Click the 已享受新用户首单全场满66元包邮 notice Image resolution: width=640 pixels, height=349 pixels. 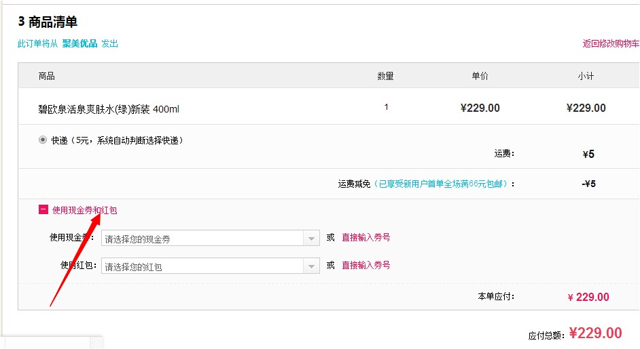coord(443,184)
